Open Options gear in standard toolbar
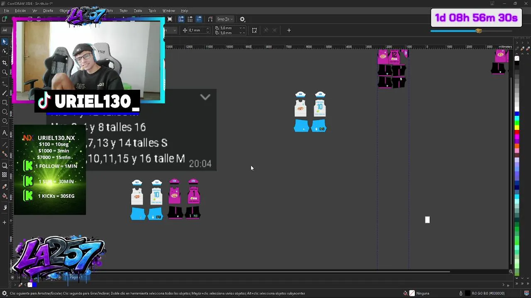Screen dimensions: 531x298 pos(243,19)
